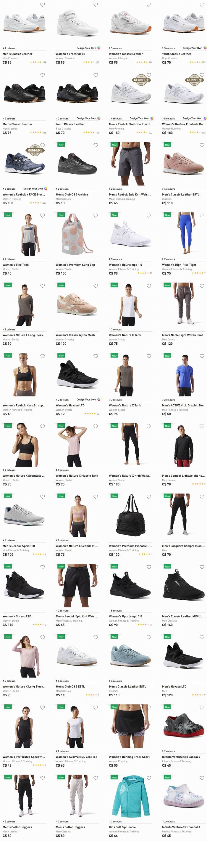The image size is (207, 841).
Task: Expand 3 colours under Women's Nature X Muscle Tank
Action: point(62,470)
